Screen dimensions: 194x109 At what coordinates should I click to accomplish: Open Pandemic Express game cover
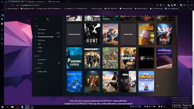point(74,58)
